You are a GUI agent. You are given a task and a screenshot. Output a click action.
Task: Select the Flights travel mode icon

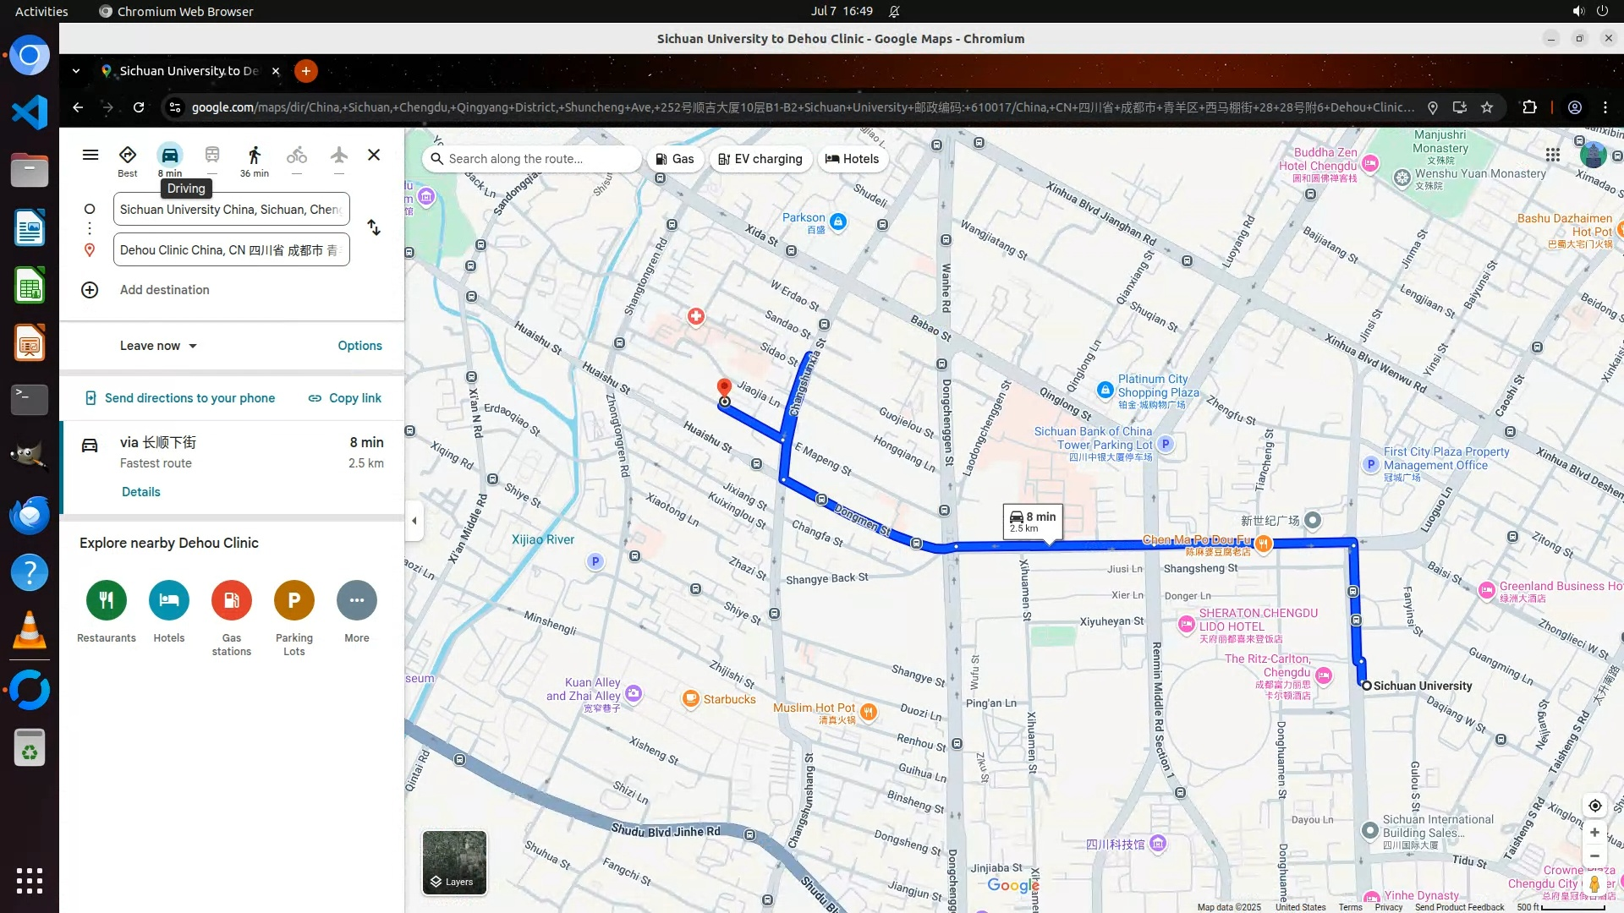pyautogui.click(x=339, y=156)
